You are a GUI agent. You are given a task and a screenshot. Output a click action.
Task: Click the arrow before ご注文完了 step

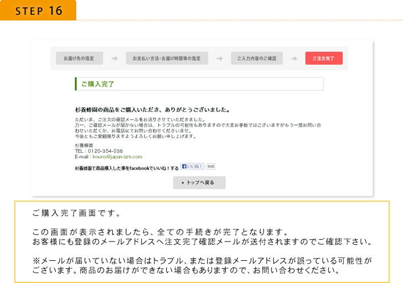tap(294, 59)
